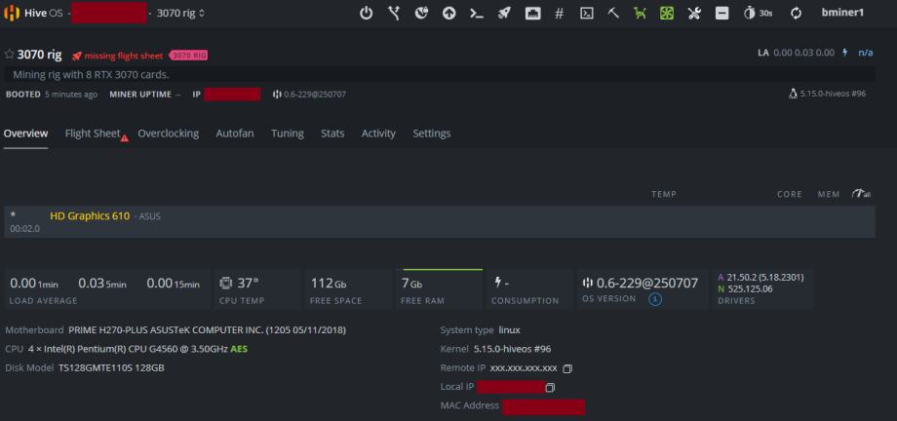
Task: Copy the Remote IP address
Action: [x=567, y=368]
